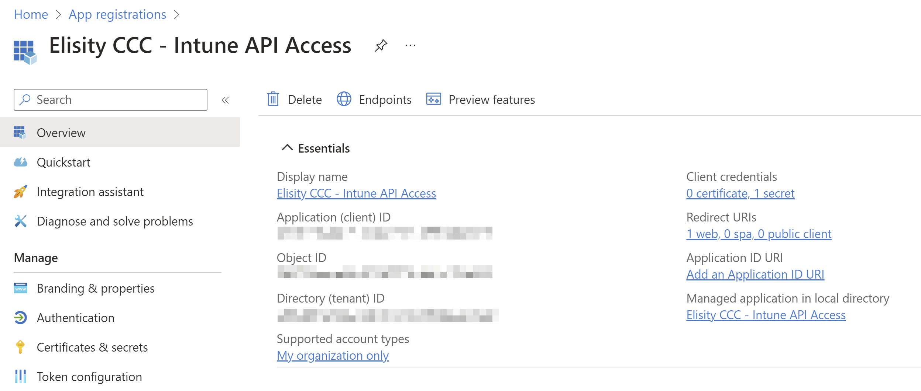Click the Preview features icon

(x=433, y=100)
